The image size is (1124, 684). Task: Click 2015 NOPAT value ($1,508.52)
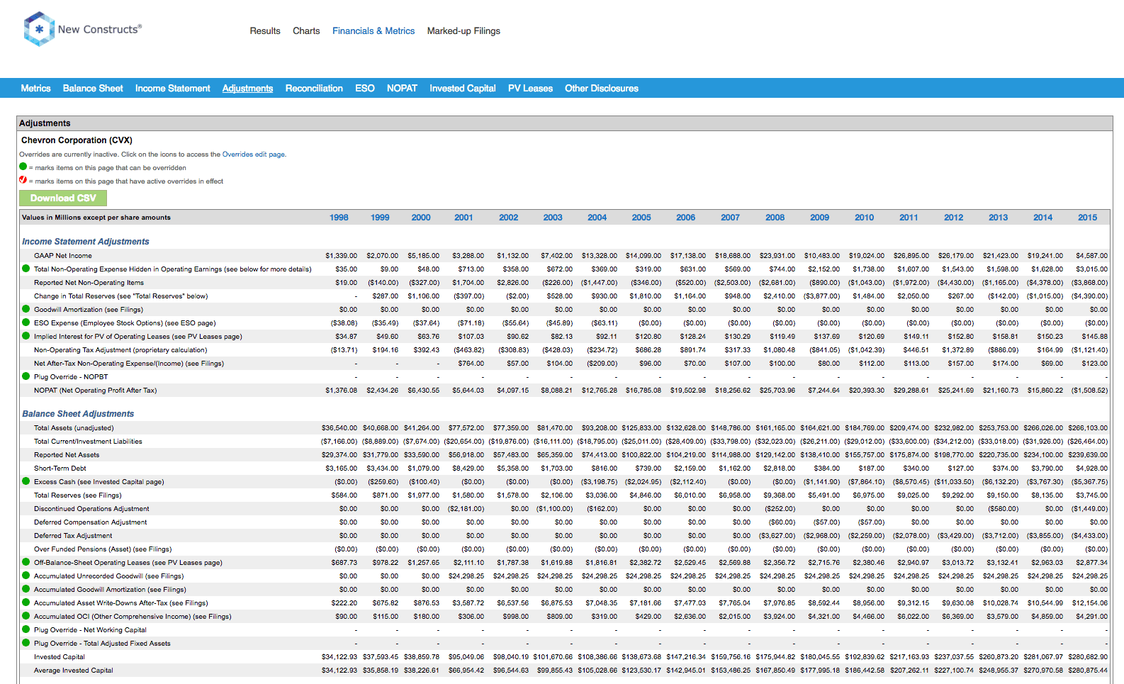click(x=1090, y=391)
